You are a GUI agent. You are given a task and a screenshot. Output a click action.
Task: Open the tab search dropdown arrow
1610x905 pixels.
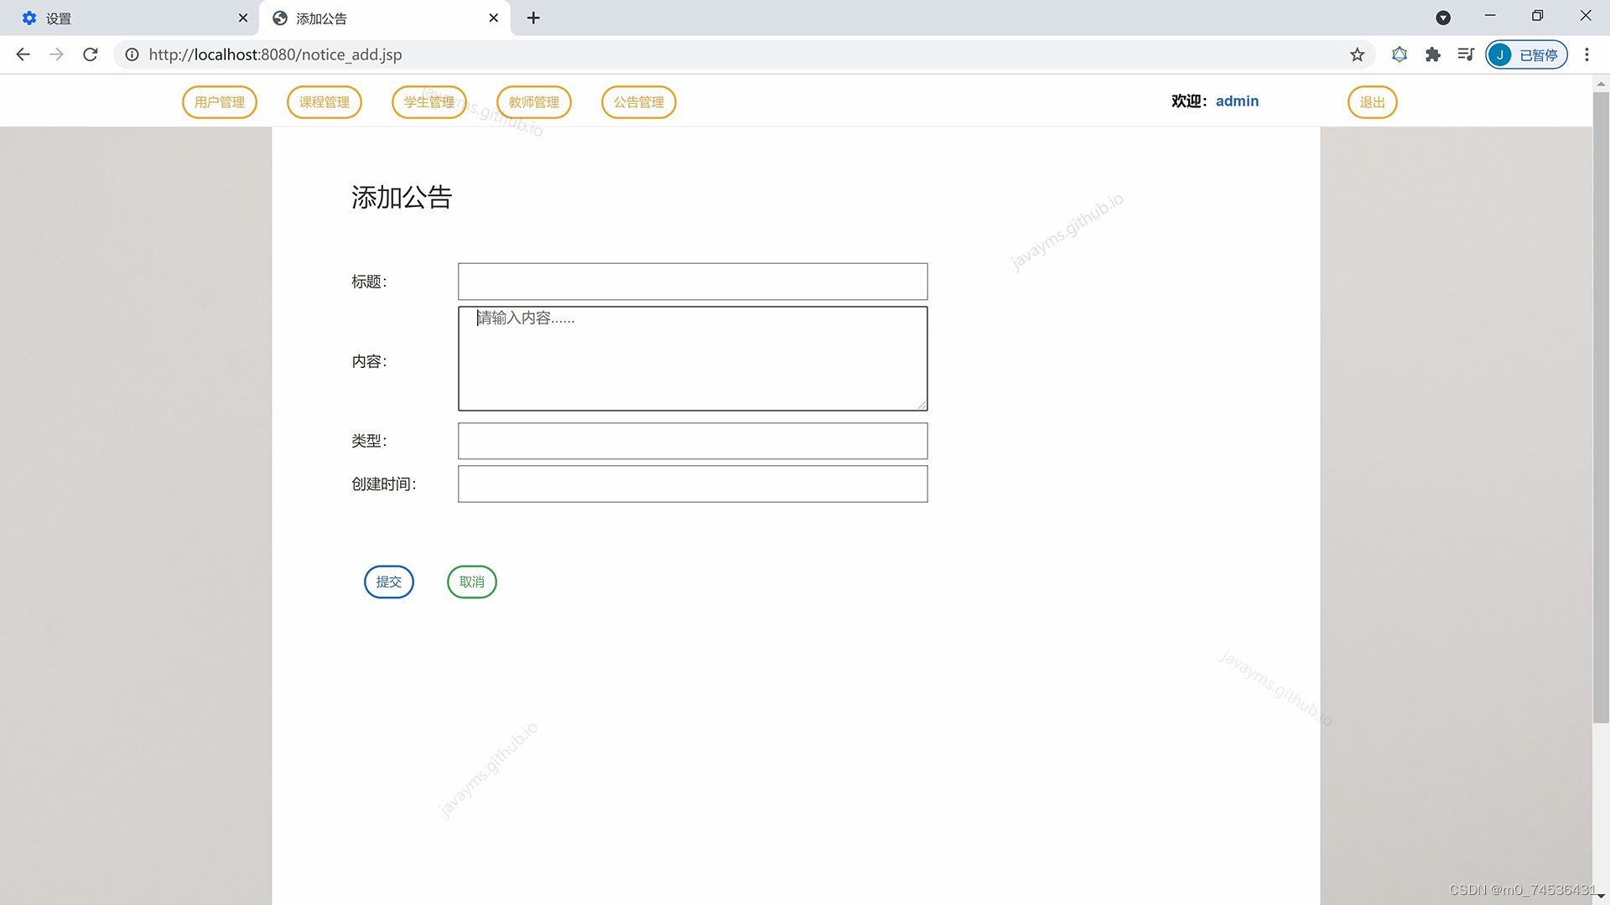pos(1443,18)
